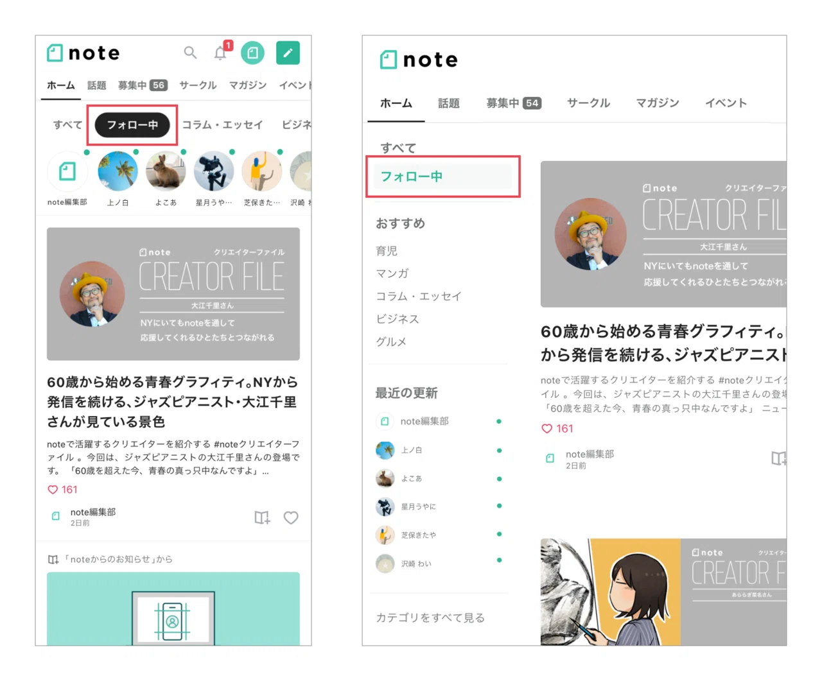The height and width of the screenshot is (681, 822).
Task: Open the mobile CREATOR FILE article image
Action: [173, 294]
